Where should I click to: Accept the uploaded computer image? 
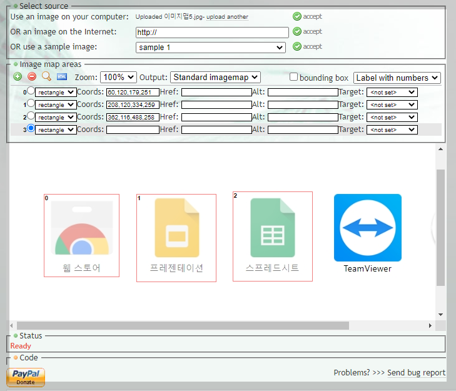[x=307, y=16]
